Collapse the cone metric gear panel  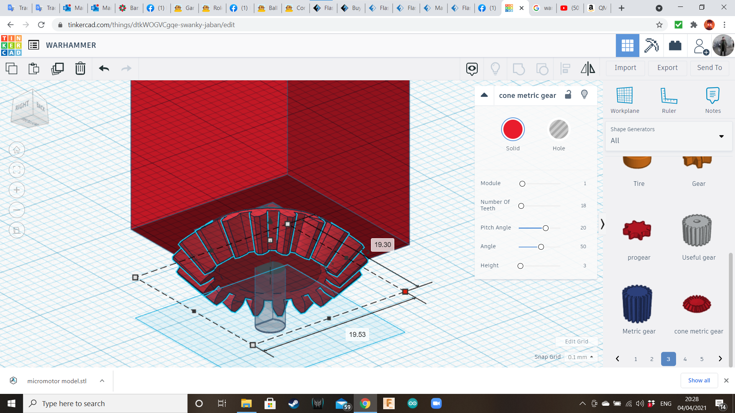[x=484, y=95]
